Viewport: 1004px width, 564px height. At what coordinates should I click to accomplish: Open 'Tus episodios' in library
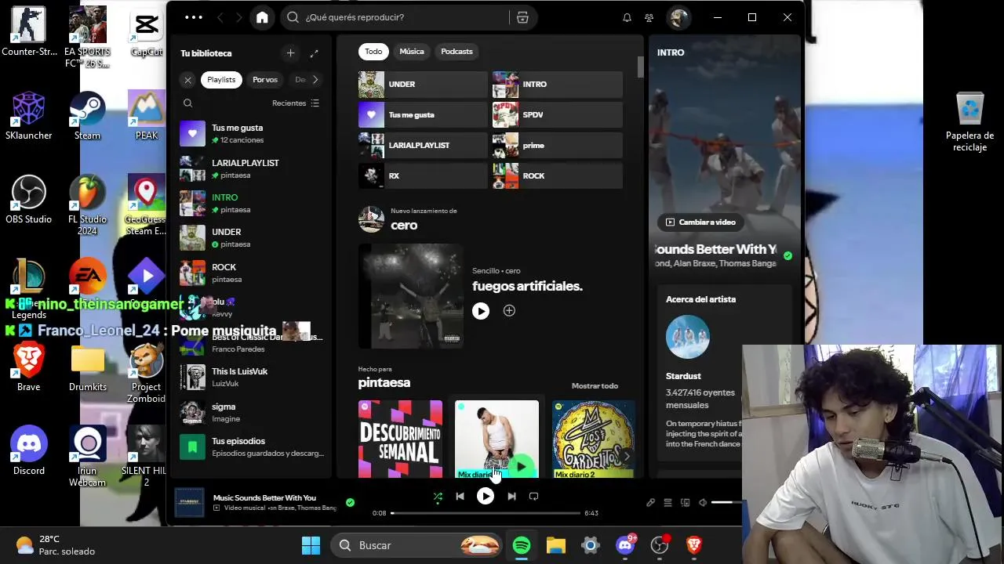point(251,446)
